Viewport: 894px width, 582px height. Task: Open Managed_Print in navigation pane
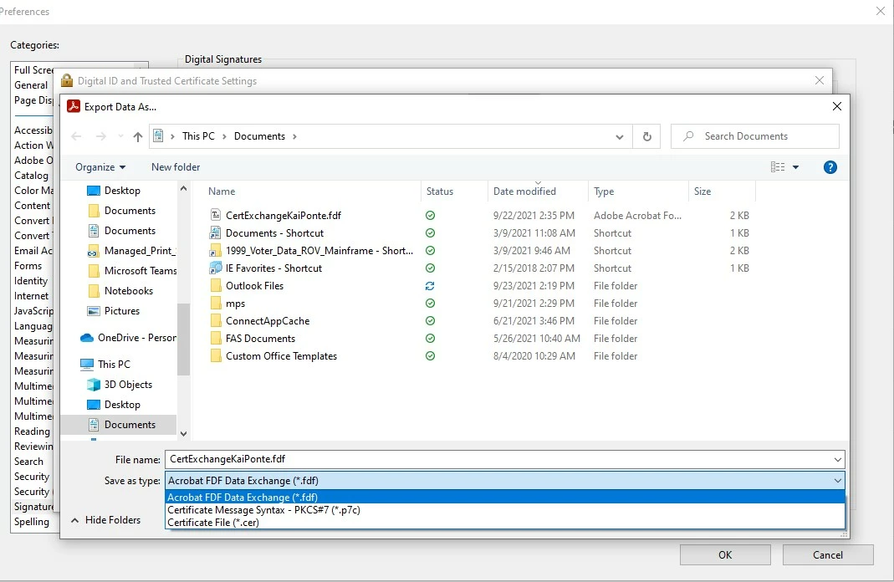[140, 251]
